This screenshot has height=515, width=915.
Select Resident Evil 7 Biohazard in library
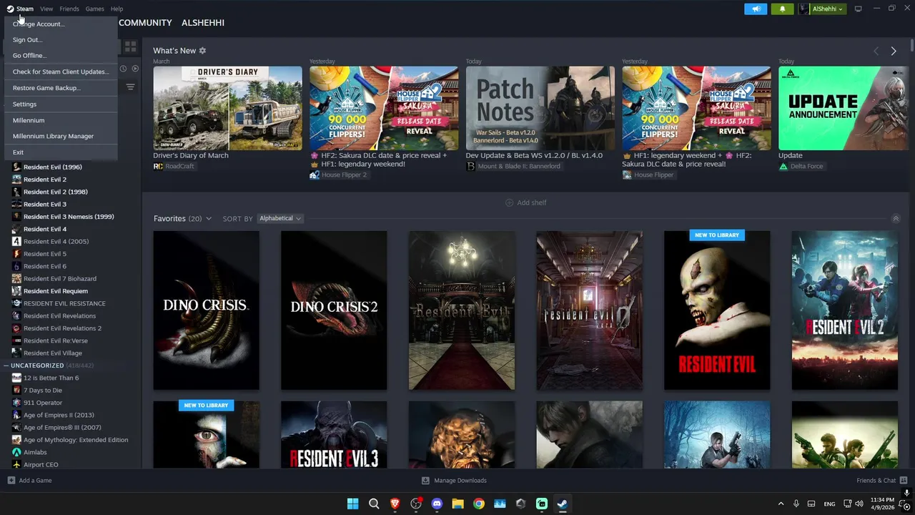(60, 278)
